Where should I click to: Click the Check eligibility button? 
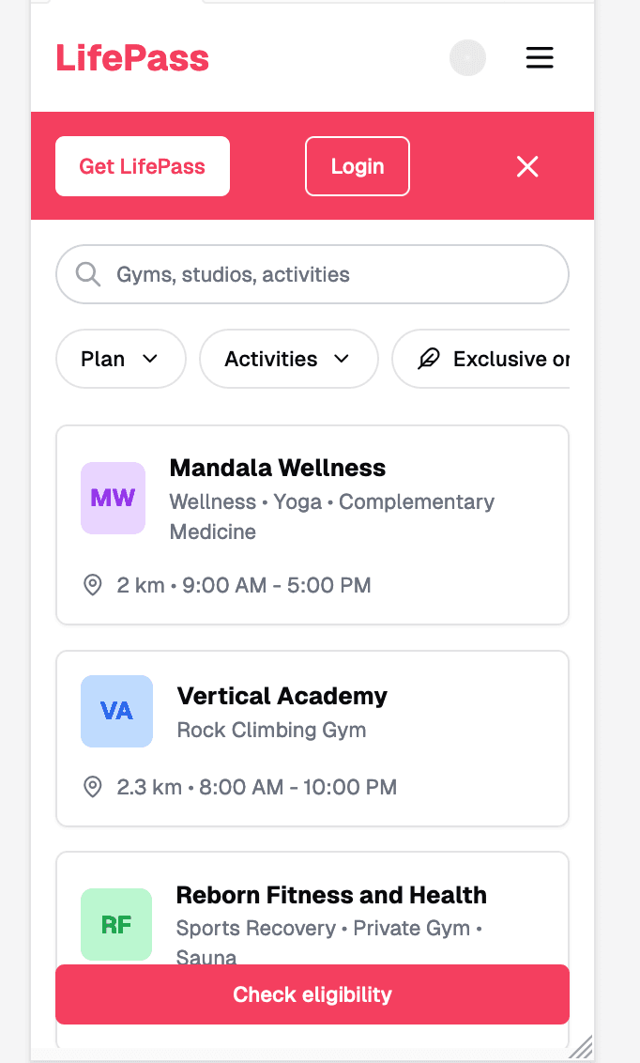312,994
